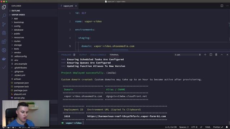Open the Run and Debug view
The height and width of the screenshot is (129, 230).
pos(4,33)
